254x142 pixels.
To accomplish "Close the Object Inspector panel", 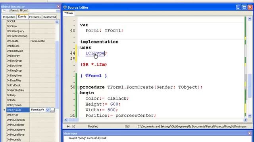I will [x=58, y=6].
